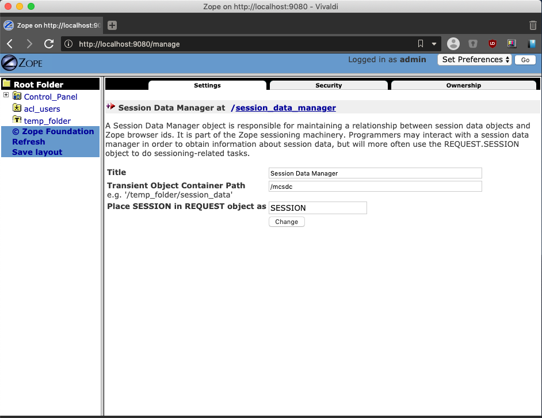This screenshot has width=542, height=418.
Task: Click the Change button
Action: [x=287, y=222]
